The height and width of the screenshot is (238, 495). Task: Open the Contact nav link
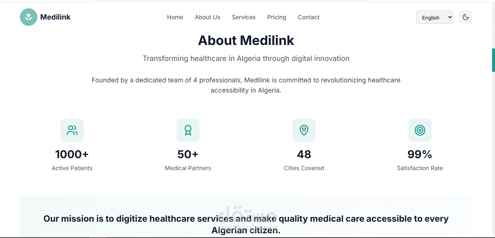click(308, 17)
